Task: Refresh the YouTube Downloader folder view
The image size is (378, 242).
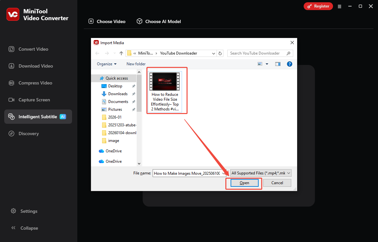Action: [x=220, y=53]
